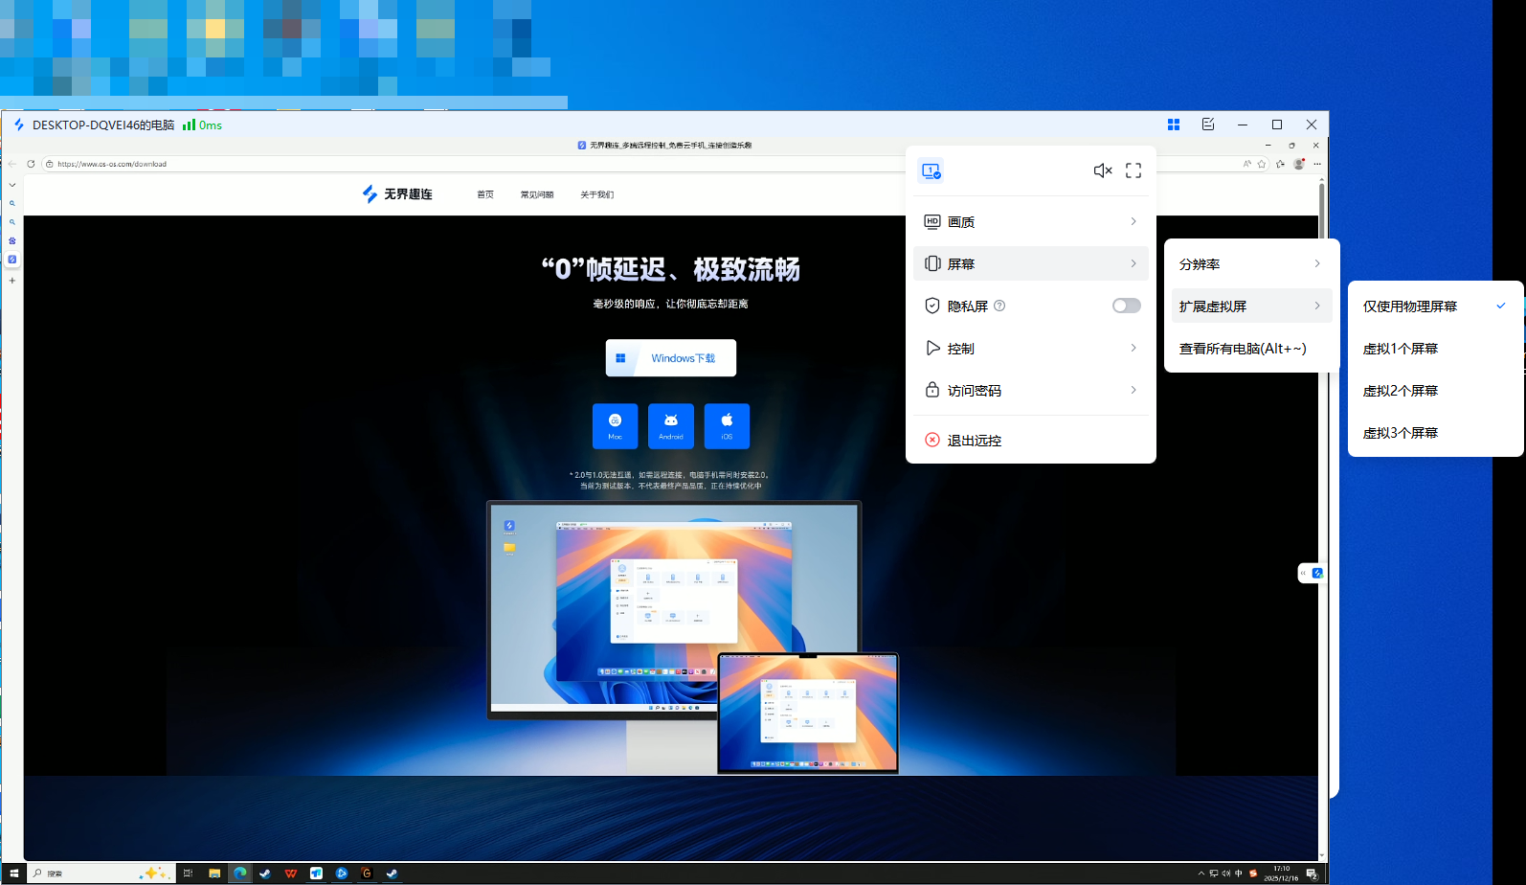This screenshot has width=1526, height=885.
Task: Click the red WPS icon in remote taskbar
Action: pyautogui.click(x=291, y=874)
